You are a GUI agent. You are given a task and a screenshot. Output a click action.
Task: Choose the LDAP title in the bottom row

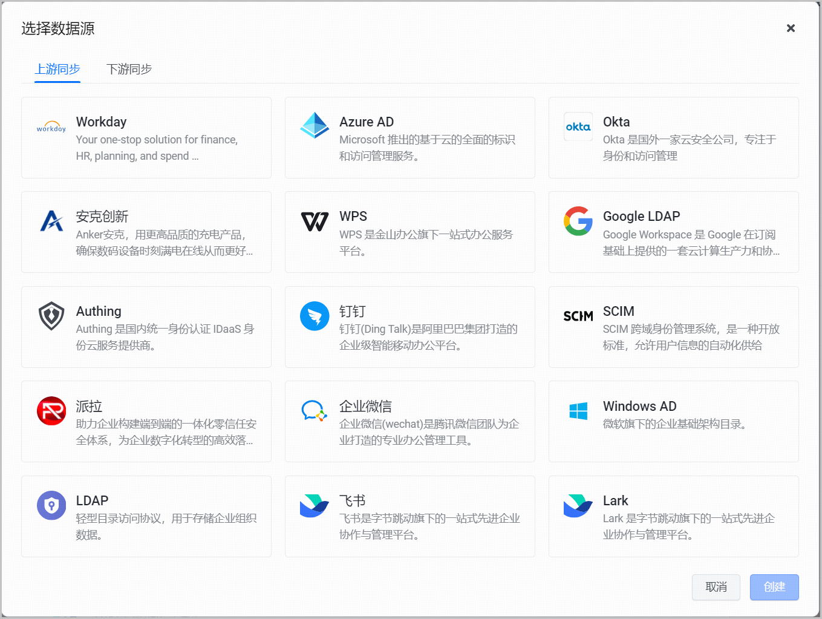coord(92,500)
